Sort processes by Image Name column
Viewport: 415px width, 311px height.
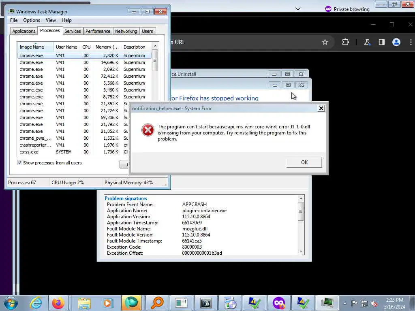point(35,47)
